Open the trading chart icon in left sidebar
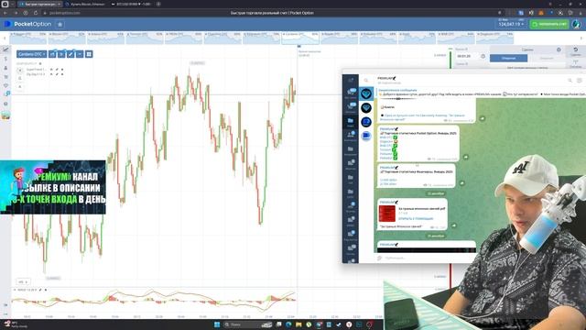The image size is (586, 330). [5, 49]
